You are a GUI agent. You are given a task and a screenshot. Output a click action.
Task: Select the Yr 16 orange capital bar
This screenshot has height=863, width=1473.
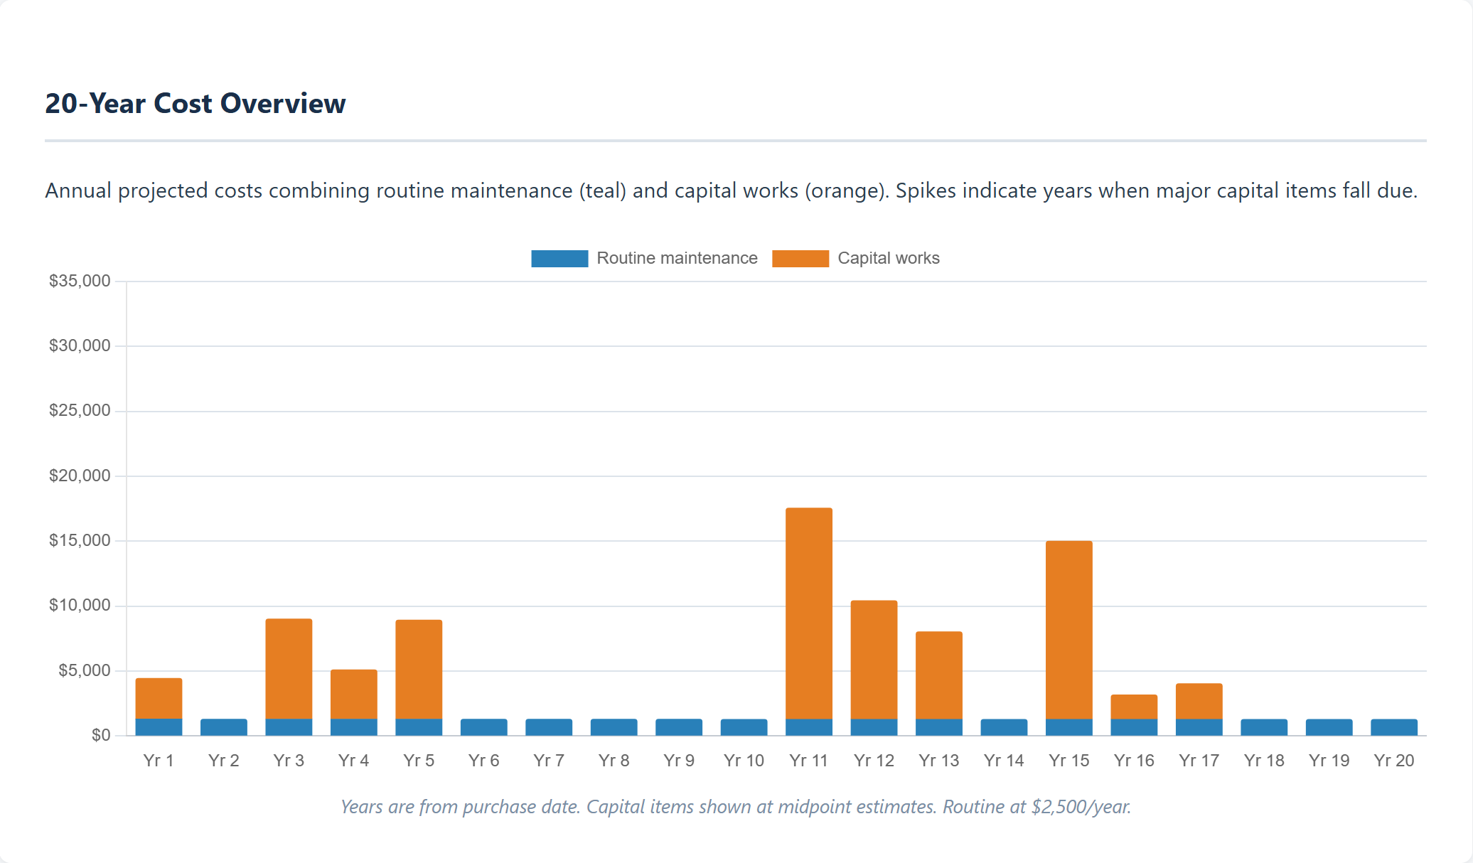1134,707
